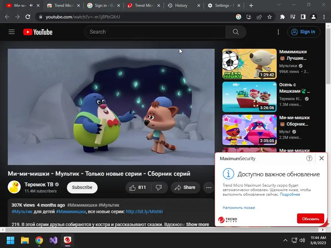
Task: Close the MaximumSecurity popup
Action: pyautogui.click(x=322, y=158)
